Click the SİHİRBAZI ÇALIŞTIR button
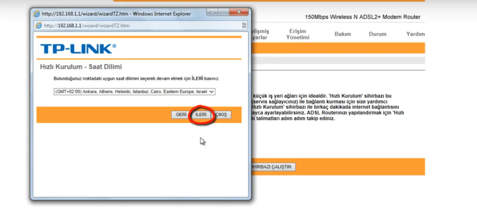Viewport: 477px width, 223px height. (x=273, y=167)
